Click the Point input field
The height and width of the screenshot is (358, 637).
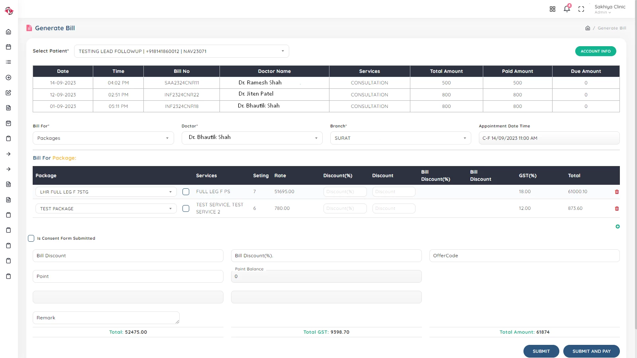pyautogui.click(x=128, y=276)
